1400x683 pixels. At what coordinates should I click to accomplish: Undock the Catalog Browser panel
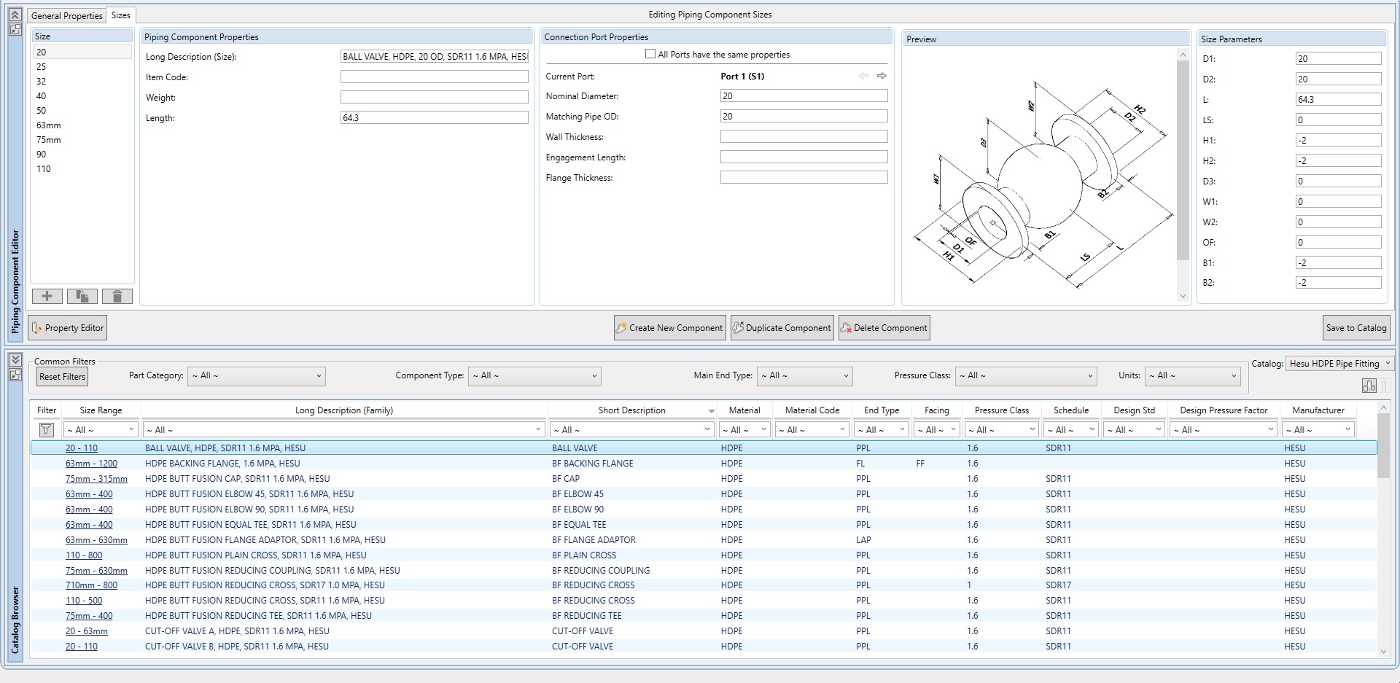pyautogui.click(x=15, y=374)
